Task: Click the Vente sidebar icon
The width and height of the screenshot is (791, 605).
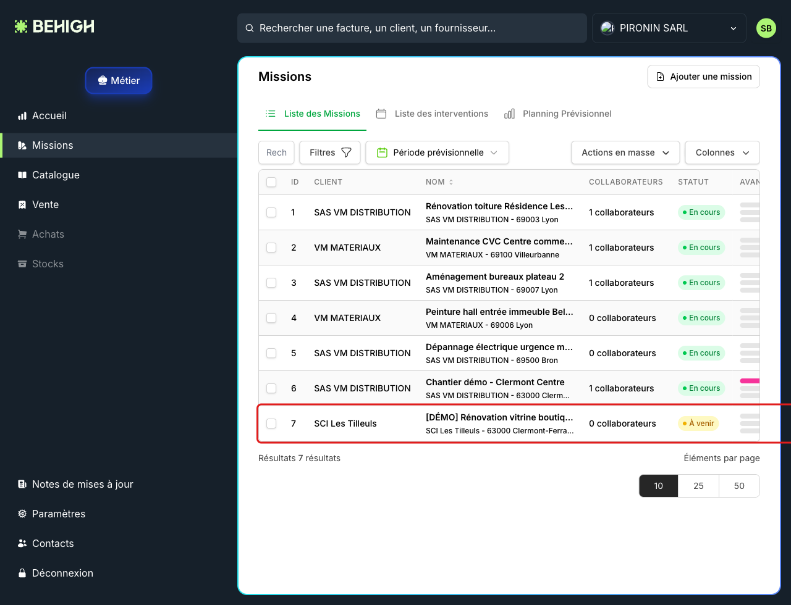Action: pos(22,204)
